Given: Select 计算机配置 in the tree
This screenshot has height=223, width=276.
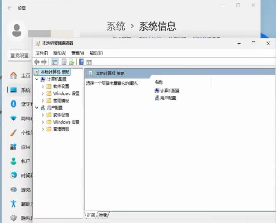Looking at the screenshot, I should [x=57, y=79].
